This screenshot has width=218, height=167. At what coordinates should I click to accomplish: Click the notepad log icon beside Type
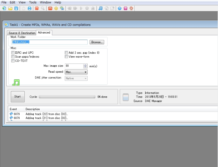[126, 97]
